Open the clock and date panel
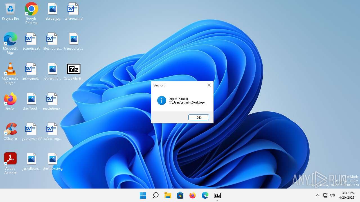360x202 pixels. coord(346,195)
